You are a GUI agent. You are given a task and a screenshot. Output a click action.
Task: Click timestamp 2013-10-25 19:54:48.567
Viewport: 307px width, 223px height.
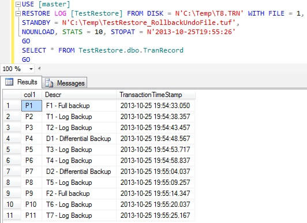156,139
